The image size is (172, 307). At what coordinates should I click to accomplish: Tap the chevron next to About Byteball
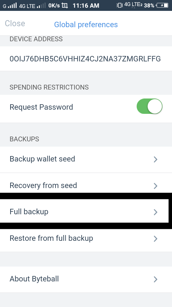pos(155,279)
